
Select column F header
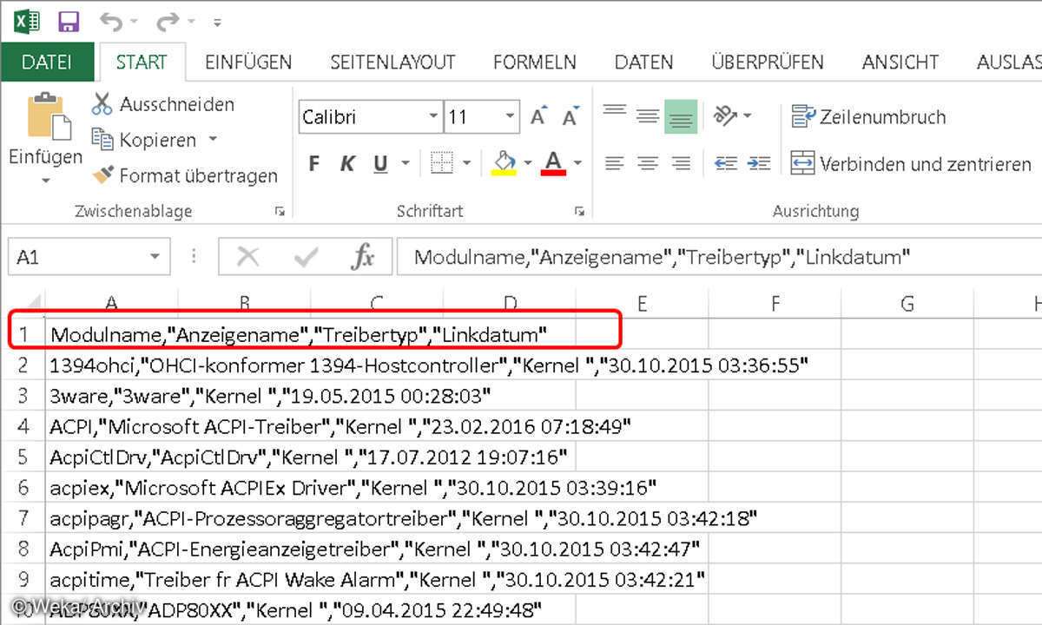point(775,304)
